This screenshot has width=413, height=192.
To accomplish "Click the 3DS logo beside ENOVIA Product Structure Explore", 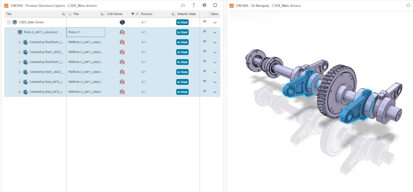I will point(7,5).
